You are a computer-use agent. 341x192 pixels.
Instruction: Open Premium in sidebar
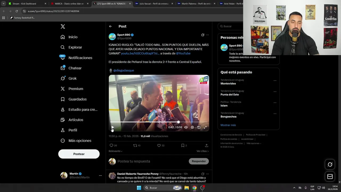72,89
